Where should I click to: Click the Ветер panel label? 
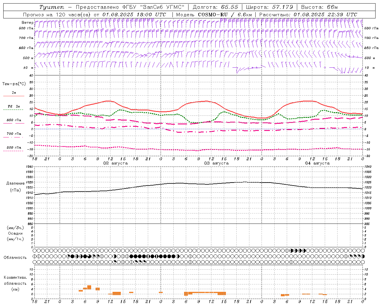coord(28,23)
